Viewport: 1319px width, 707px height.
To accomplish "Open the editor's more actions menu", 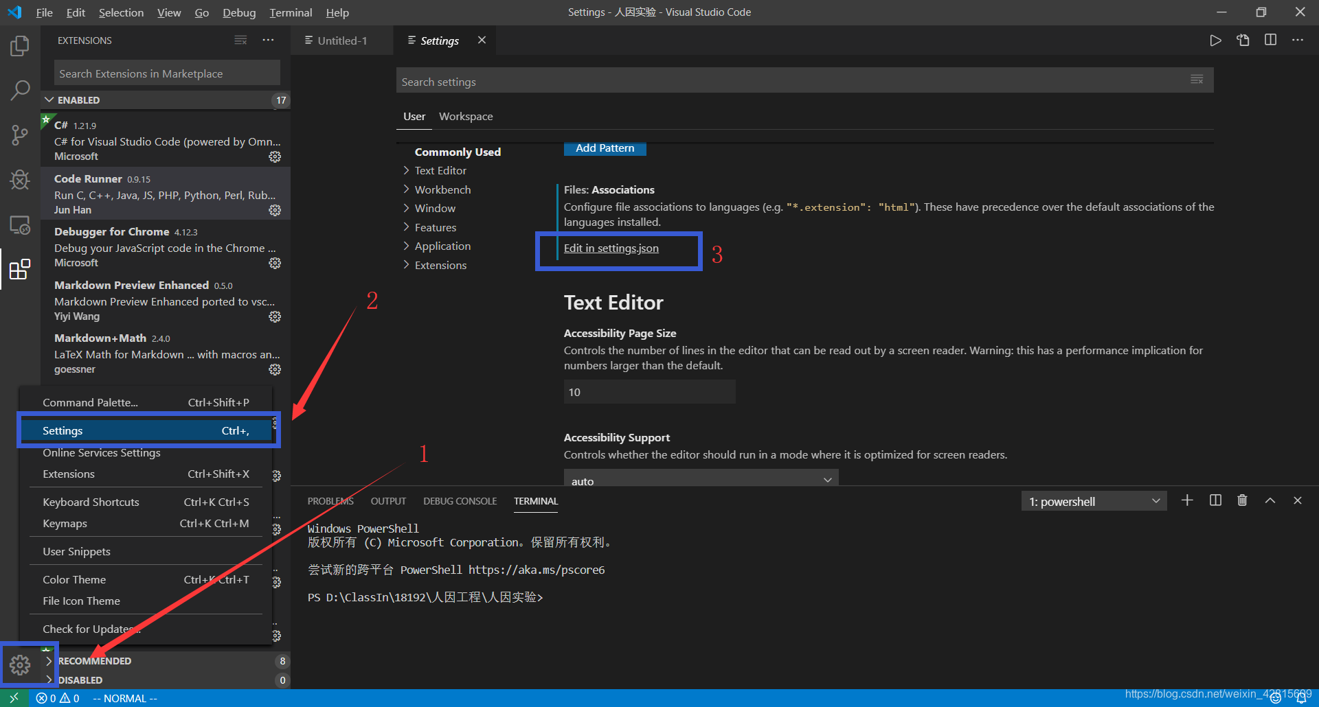I will coord(1298,40).
